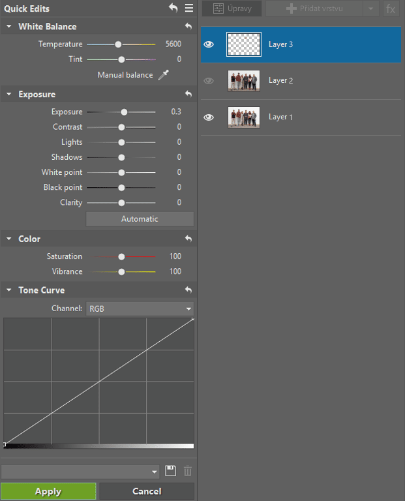Open the Úpravy tab
Image resolution: width=405 pixels, height=501 pixels.
tap(232, 8)
